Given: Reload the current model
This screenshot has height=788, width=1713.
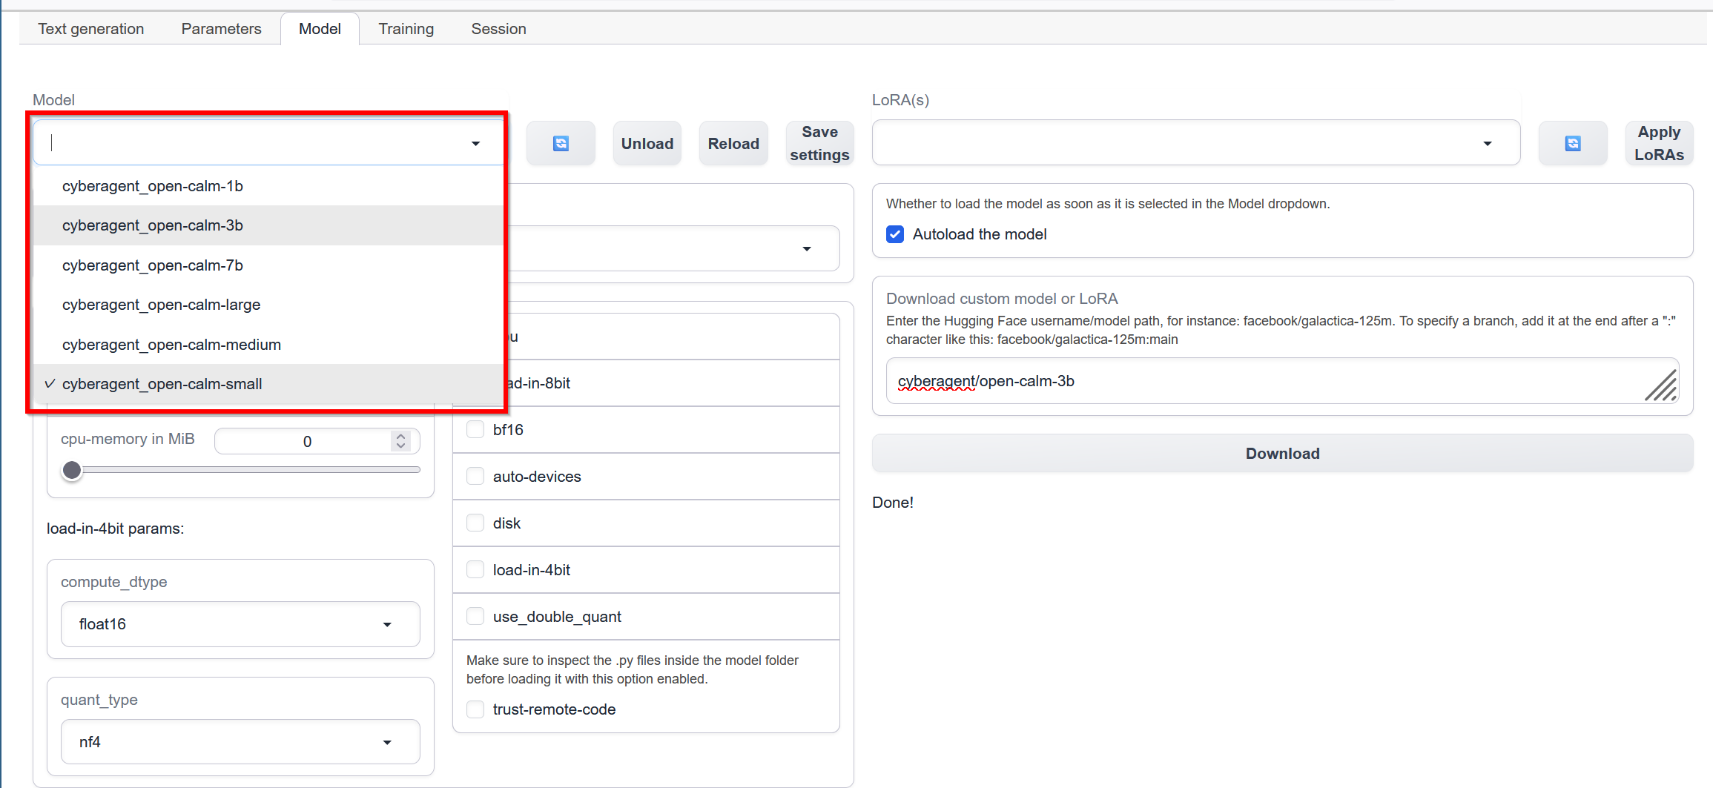Looking at the screenshot, I should 733,143.
